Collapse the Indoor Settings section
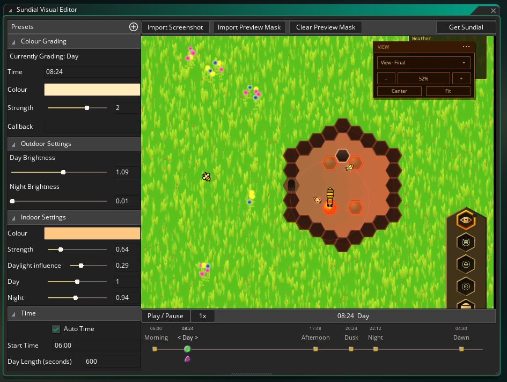Screen dimensions: 507x382 [13, 218]
